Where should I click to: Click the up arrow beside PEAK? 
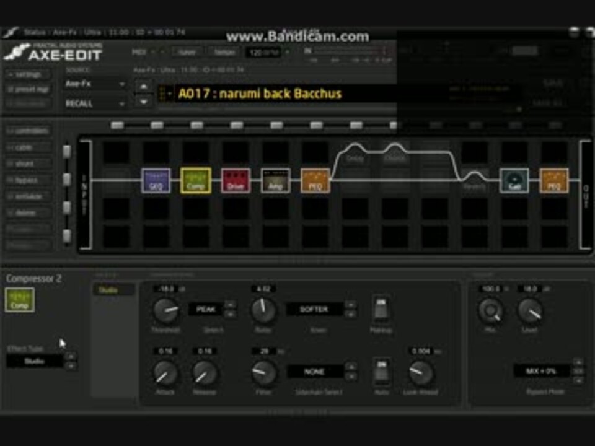(x=230, y=305)
